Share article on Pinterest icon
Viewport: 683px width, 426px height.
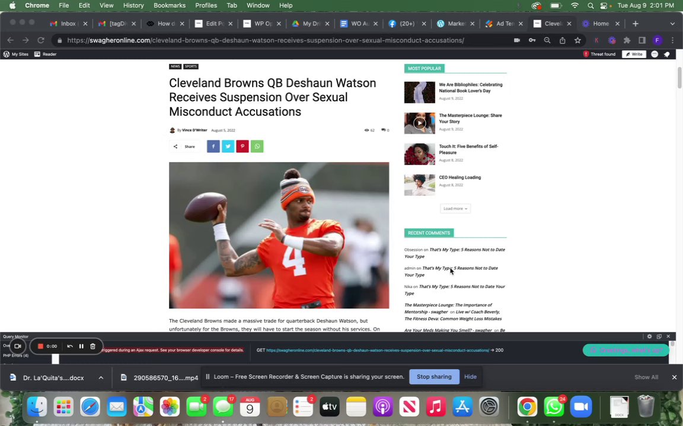(x=242, y=147)
